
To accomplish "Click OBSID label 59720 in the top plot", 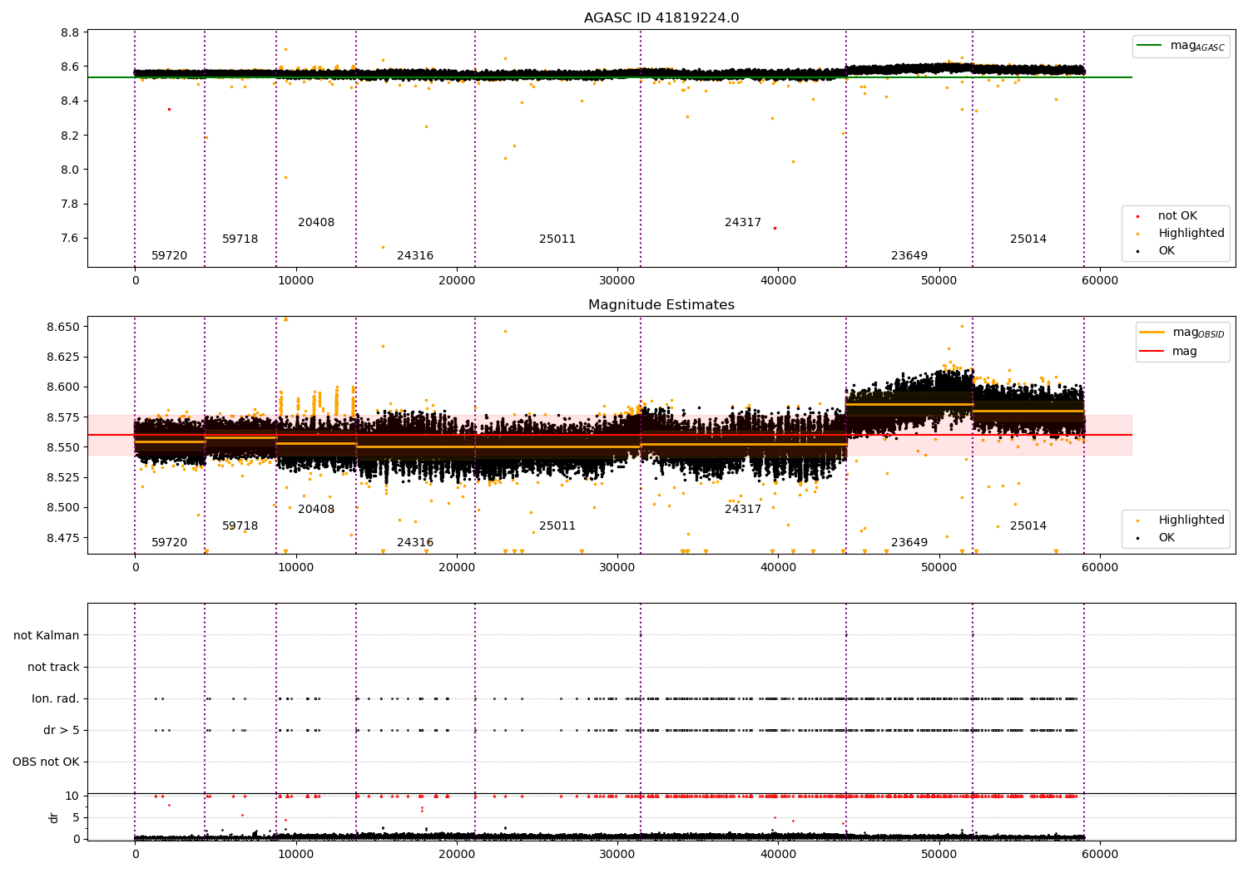I will point(170,256).
